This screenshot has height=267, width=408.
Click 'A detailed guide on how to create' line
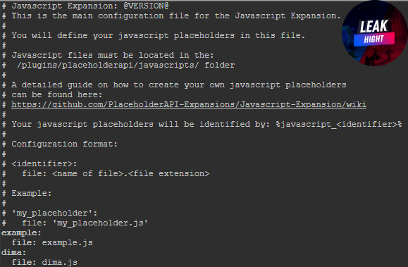point(179,85)
